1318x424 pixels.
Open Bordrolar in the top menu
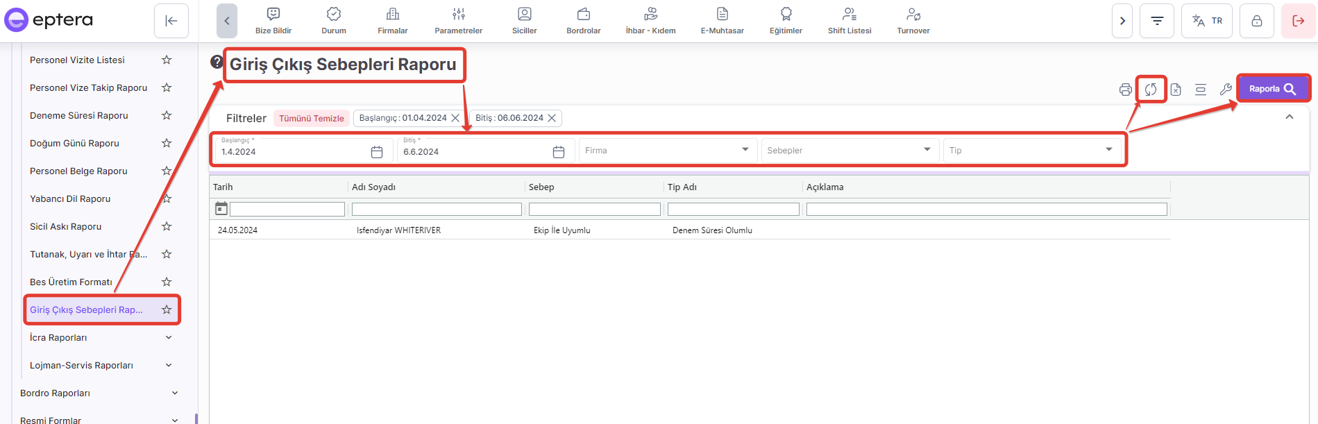point(584,21)
